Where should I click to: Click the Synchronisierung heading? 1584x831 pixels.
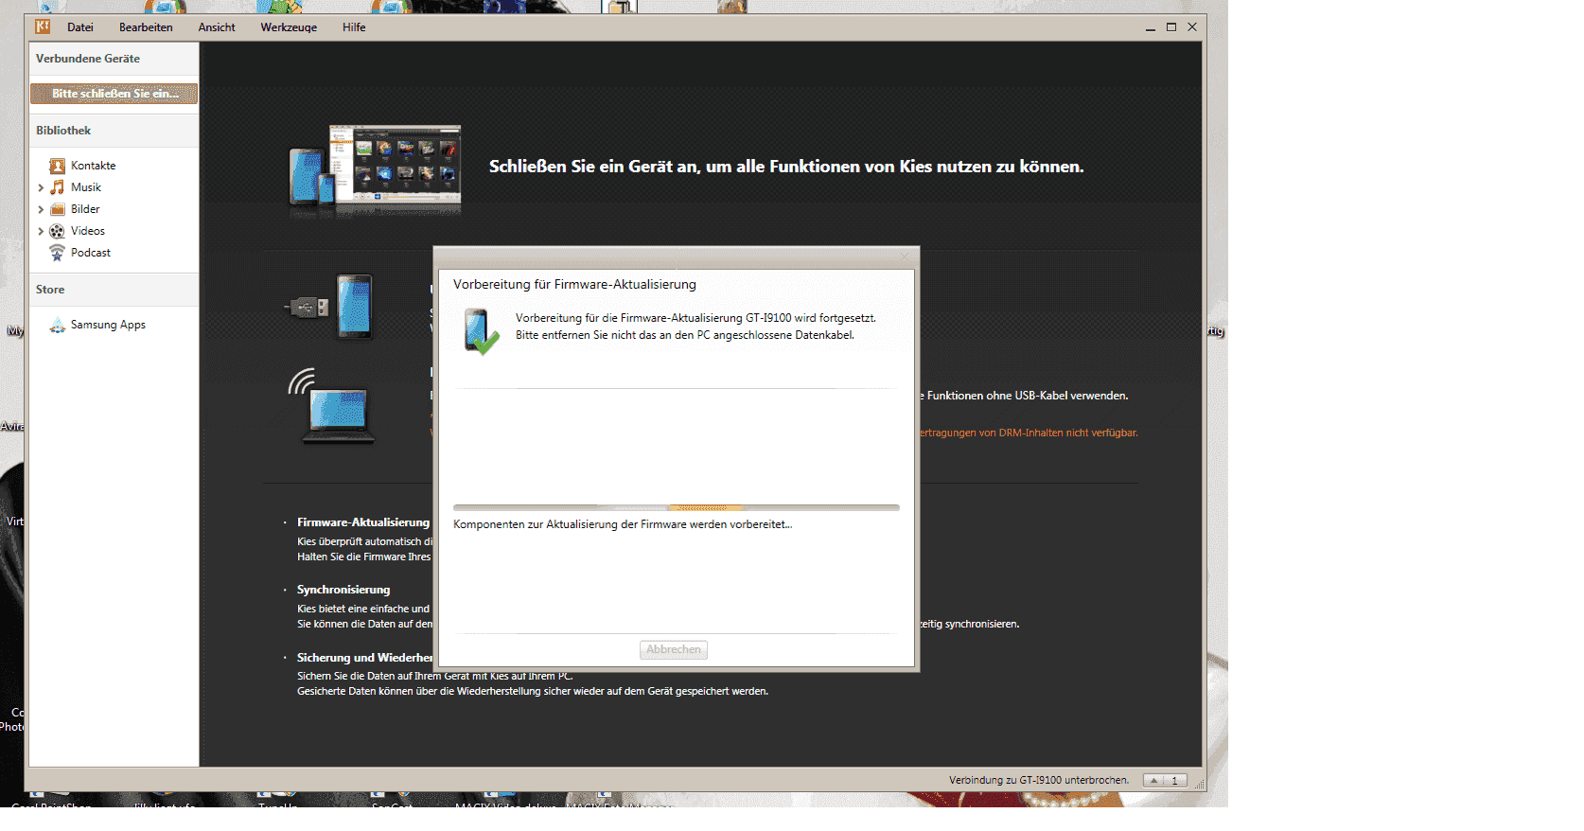343,590
